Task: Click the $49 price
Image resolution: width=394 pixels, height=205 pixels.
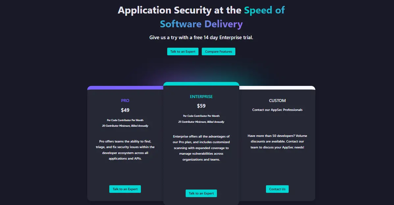Action: 125,110
